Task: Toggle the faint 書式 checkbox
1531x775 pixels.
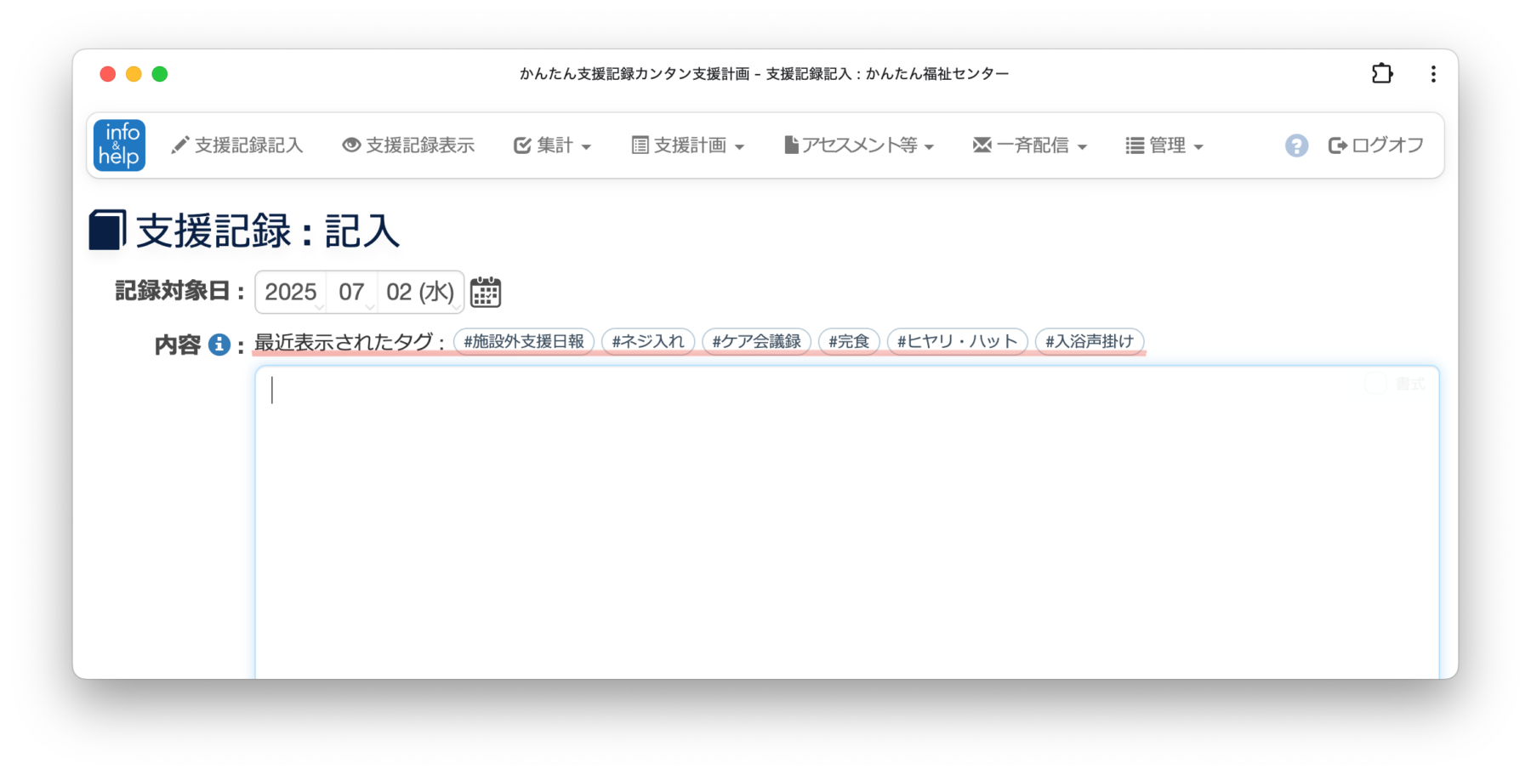Action: pyautogui.click(x=1375, y=384)
